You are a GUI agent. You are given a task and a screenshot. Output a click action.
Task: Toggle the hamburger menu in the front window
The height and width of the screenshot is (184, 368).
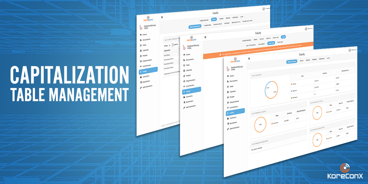coord(249,59)
